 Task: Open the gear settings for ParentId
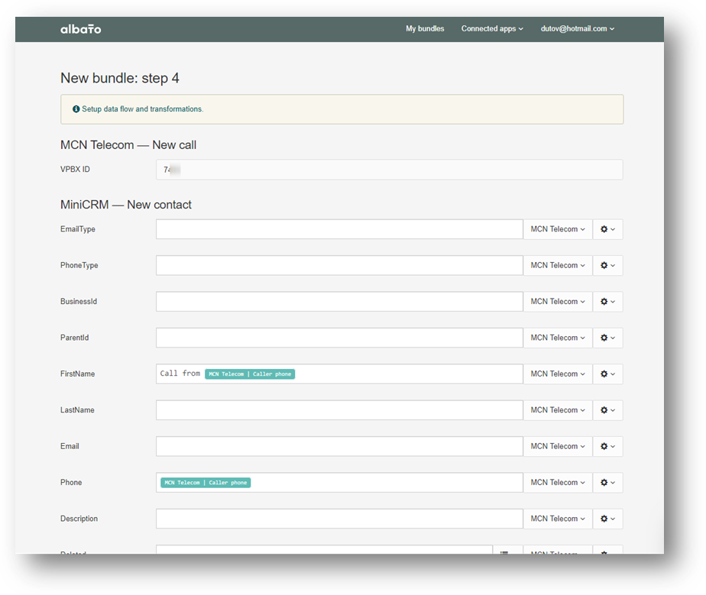click(607, 338)
